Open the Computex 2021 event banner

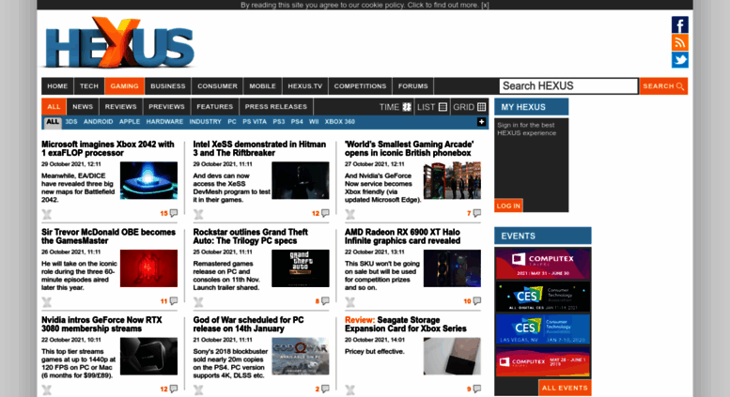pyautogui.click(x=543, y=264)
